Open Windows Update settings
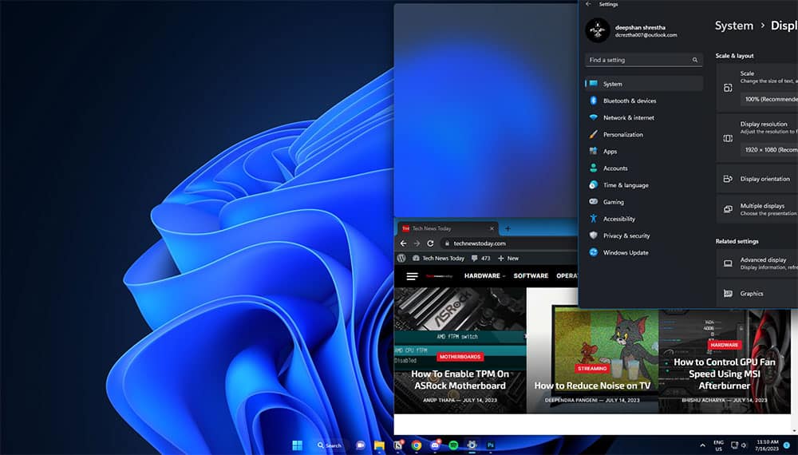 pos(644,252)
